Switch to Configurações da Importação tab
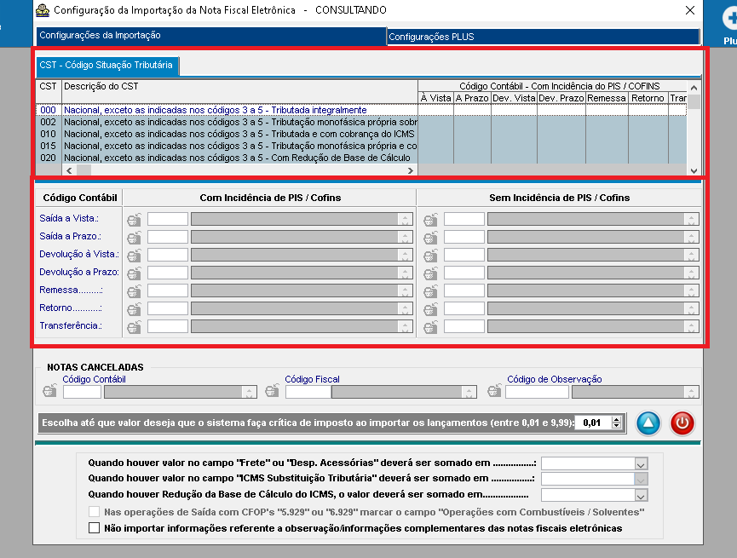The height and width of the screenshot is (558, 737). (x=211, y=35)
